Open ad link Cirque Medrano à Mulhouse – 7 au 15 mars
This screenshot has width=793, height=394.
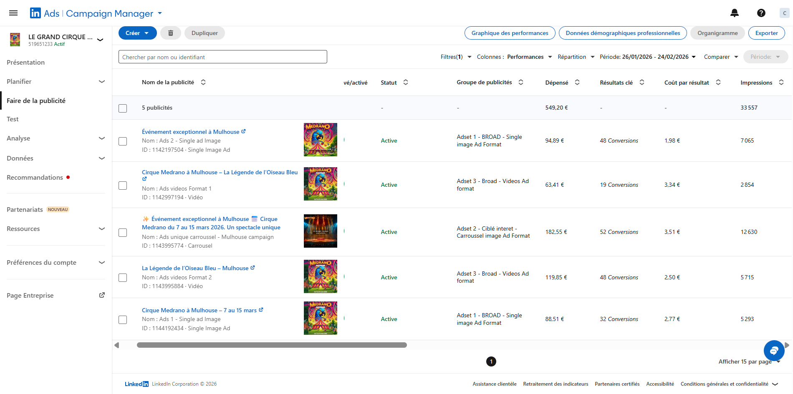pos(199,310)
